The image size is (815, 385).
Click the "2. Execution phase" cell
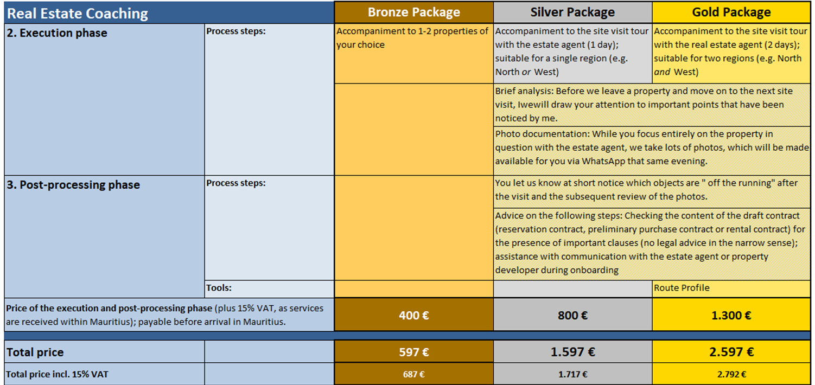tap(104, 98)
